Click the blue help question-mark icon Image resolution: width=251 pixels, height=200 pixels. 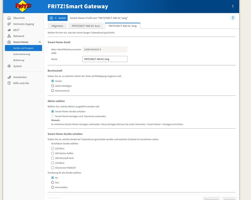pyautogui.click(x=233, y=18)
